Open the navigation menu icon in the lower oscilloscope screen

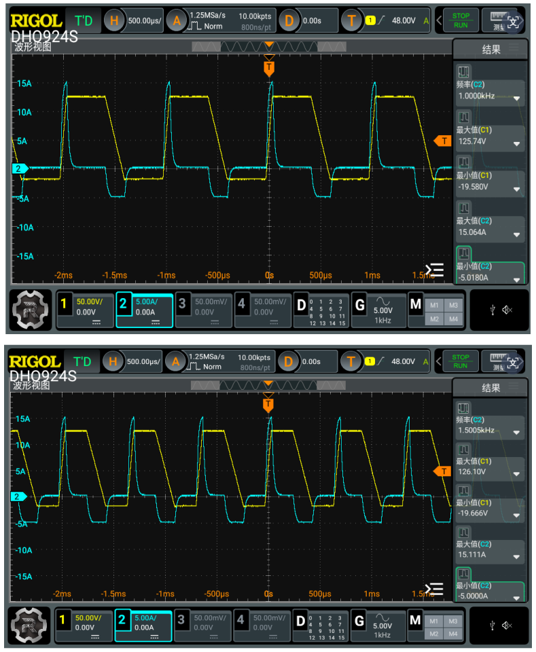coord(29,626)
